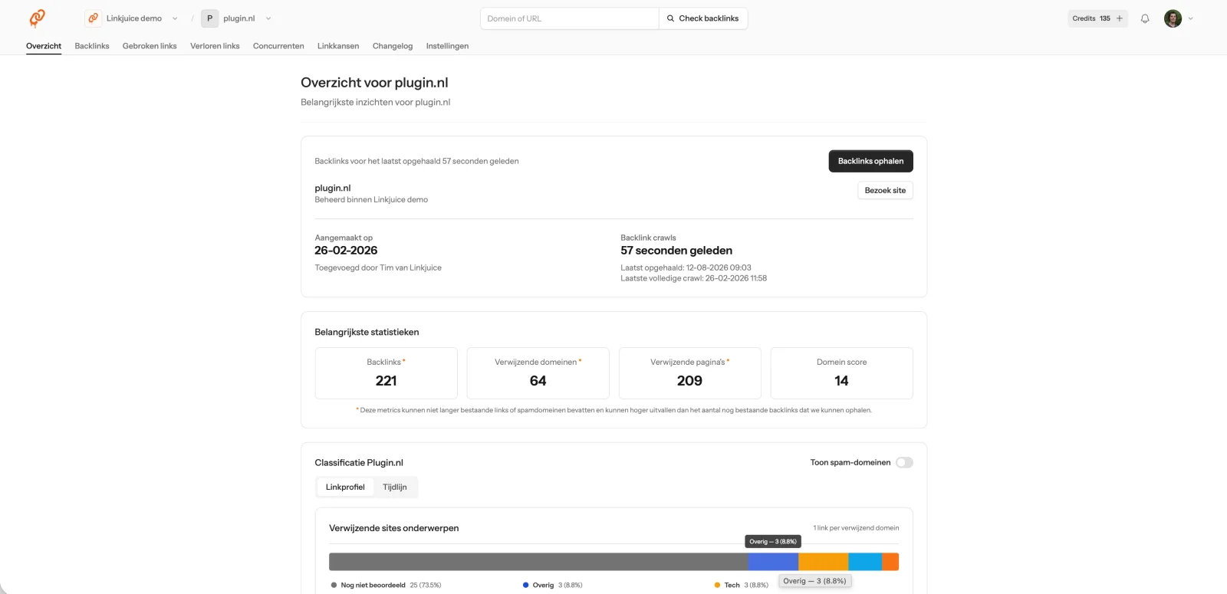Click the Nog niet beoordeeld legend entry
This screenshot has height=594, width=1227.
tap(386, 585)
